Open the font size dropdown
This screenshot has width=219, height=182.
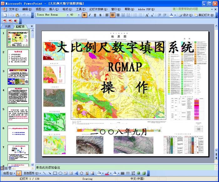click(x=79, y=15)
